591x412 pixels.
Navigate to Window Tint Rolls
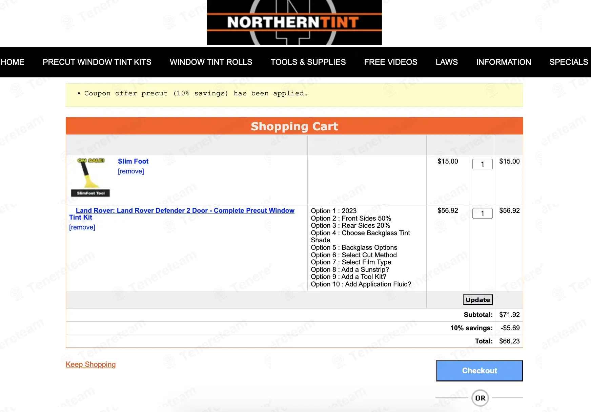click(x=211, y=62)
